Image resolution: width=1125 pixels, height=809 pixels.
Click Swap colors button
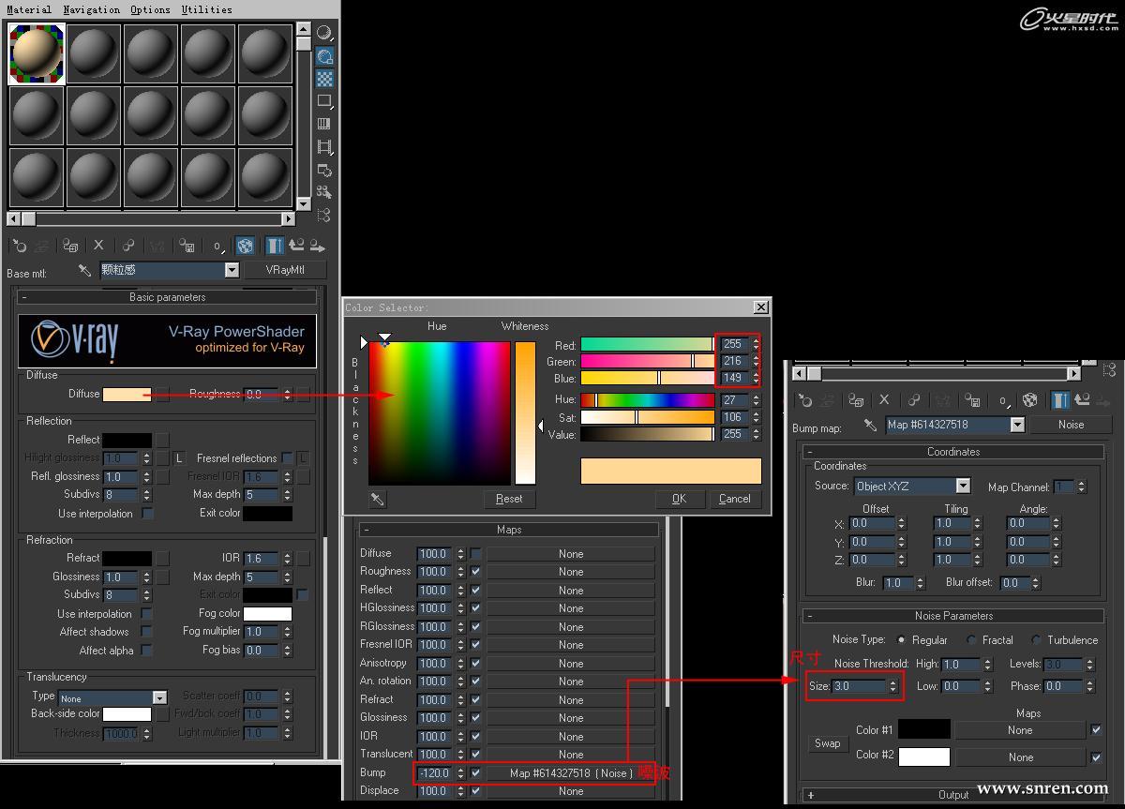(827, 743)
